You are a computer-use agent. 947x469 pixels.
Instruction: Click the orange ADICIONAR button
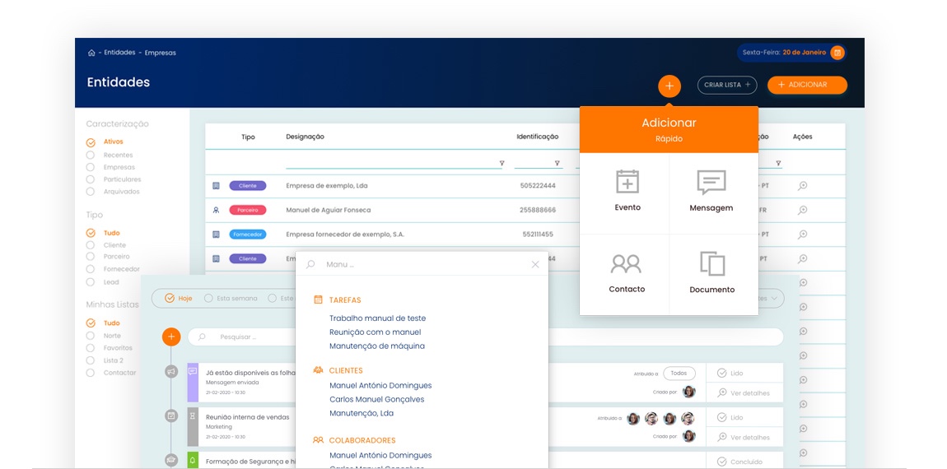pos(807,85)
